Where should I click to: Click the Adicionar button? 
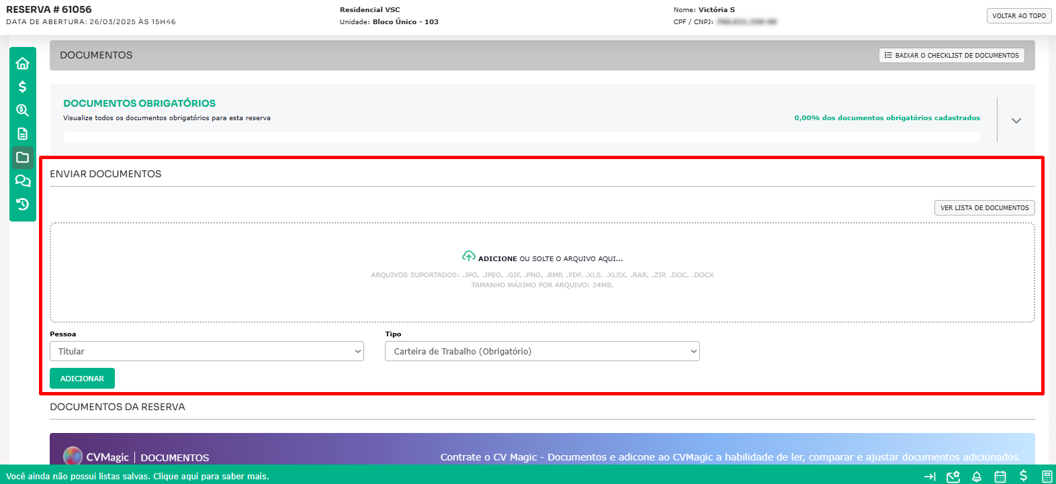(82, 379)
